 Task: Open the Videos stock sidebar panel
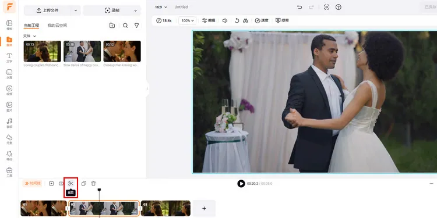pos(9,90)
